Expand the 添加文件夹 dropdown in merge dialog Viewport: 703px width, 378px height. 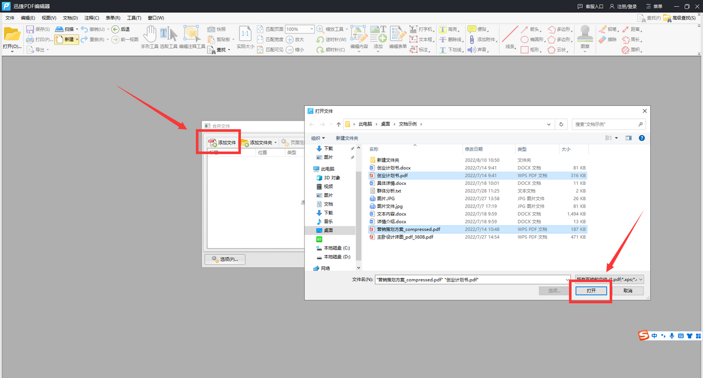coord(276,142)
